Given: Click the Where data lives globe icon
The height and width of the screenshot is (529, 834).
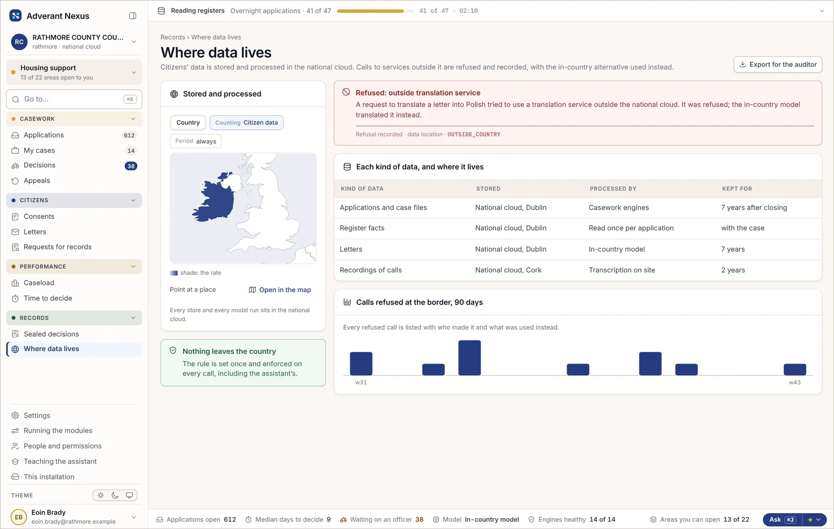Looking at the screenshot, I should [15, 349].
